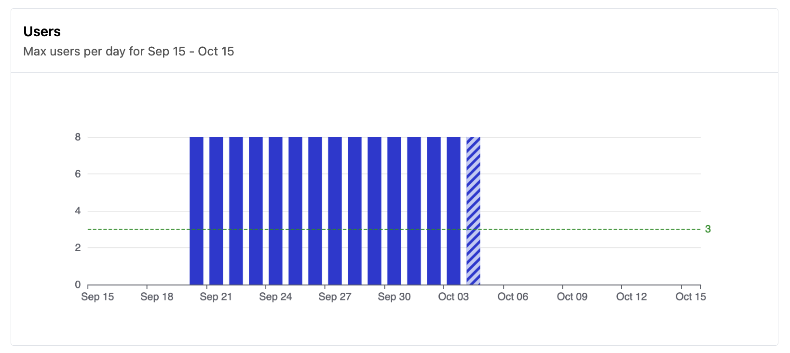Click the y-axis value 8
Image resolution: width=790 pixels, height=353 pixels.
point(78,137)
